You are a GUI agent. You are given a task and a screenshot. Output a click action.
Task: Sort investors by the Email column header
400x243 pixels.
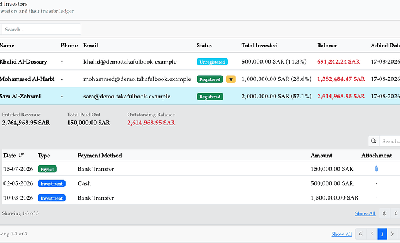pos(90,46)
